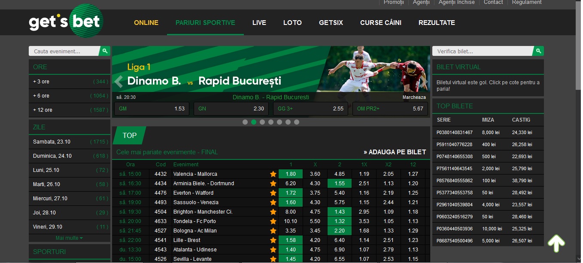Pick odds 1.58 for Lille - Brest
Viewport: 583px width, 263px height.
coord(291,240)
